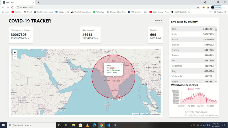Open Font Awesome Icons bookmark
This screenshot has width=228, height=128.
[43, 12]
